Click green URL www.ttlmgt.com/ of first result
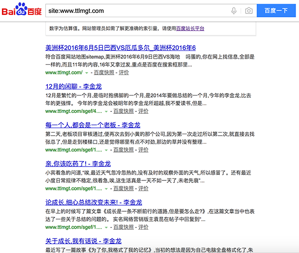Image resolution: width=299 pixels, height=253 pixels. tap(64, 73)
